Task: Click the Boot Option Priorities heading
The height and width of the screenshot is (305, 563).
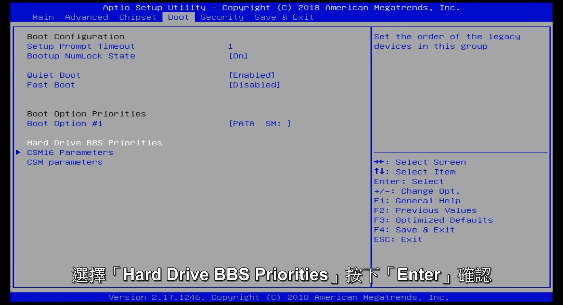Action: click(x=86, y=114)
